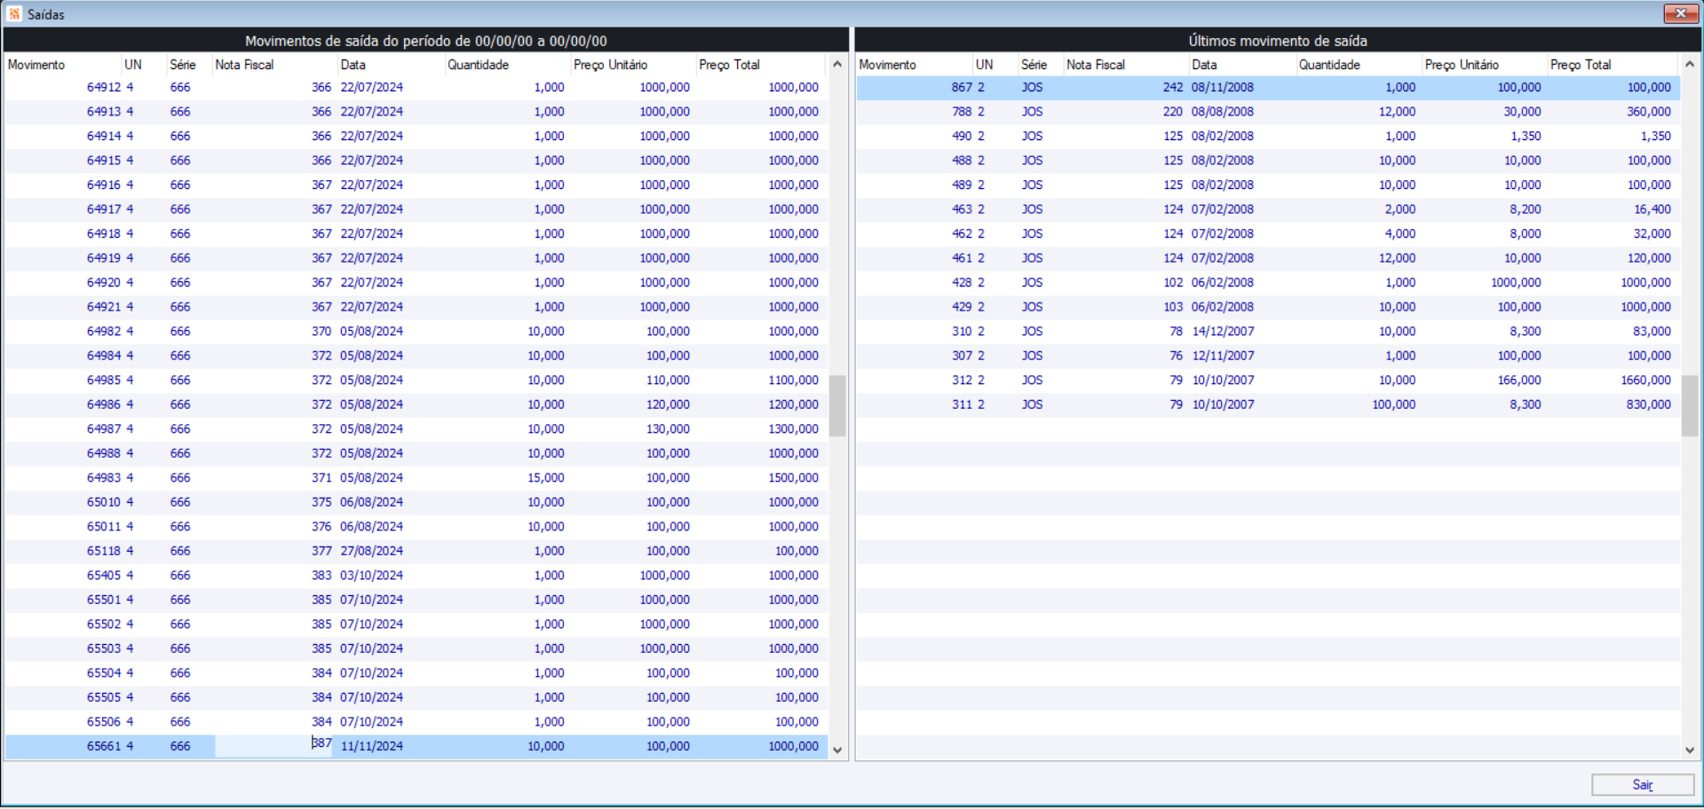Select movement 64982 row
The width and height of the screenshot is (1704, 809).
pyautogui.click(x=416, y=332)
